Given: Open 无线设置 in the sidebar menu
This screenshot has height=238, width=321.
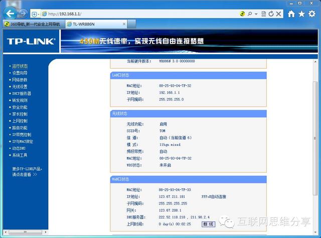Looking at the screenshot, I should point(20,87).
